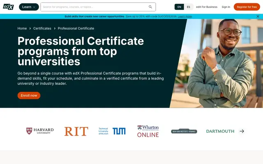
Task: Switch language to ES
Action: pyautogui.click(x=189, y=7)
